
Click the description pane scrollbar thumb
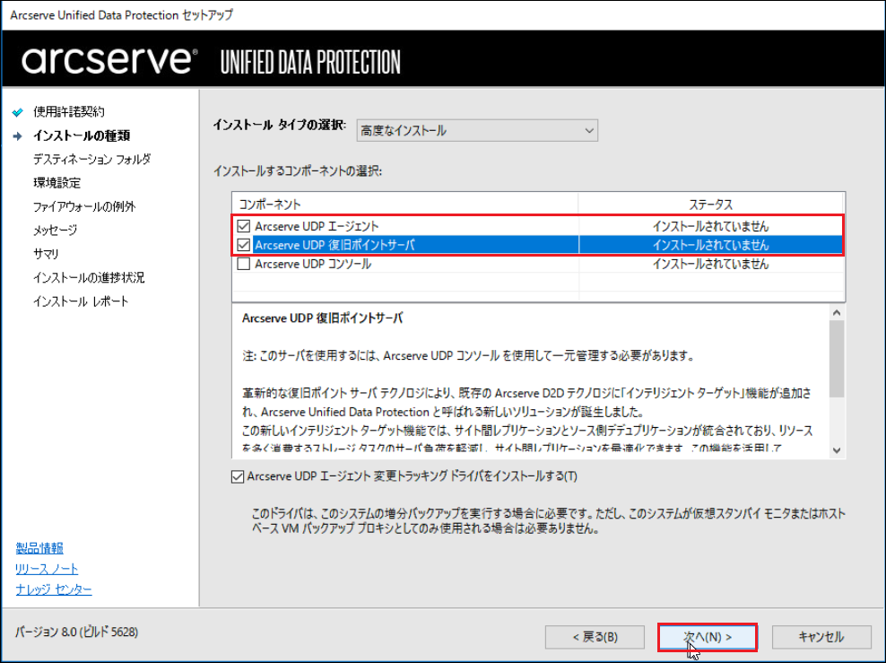pyautogui.click(x=837, y=359)
